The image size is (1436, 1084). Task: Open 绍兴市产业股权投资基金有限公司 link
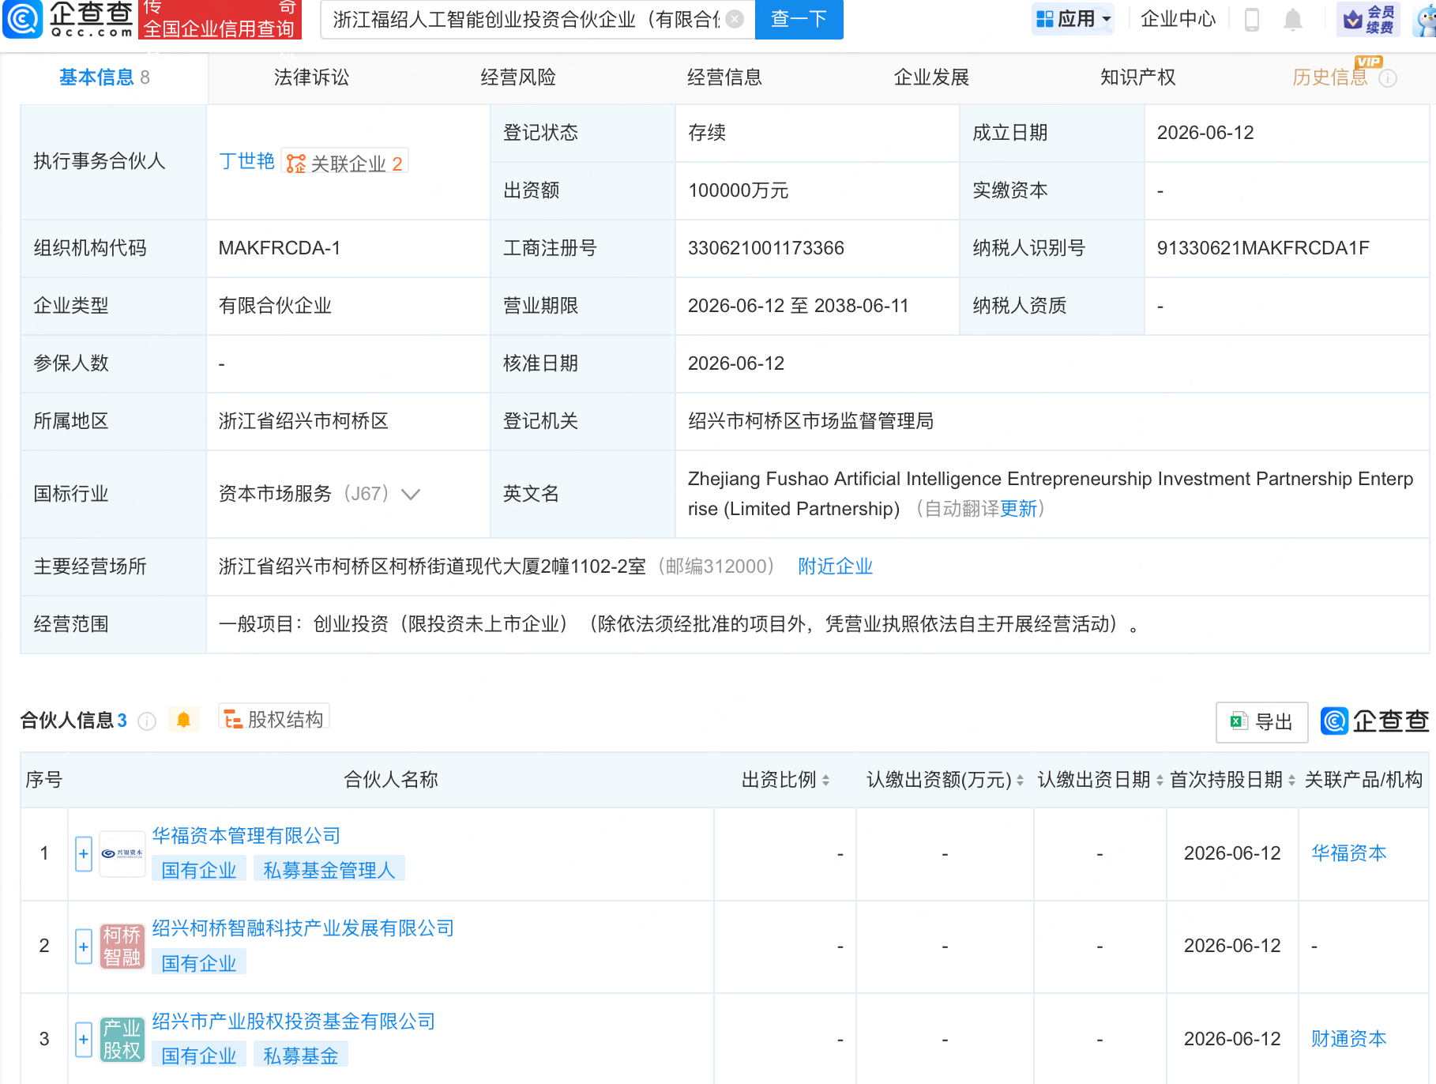(294, 1022)
